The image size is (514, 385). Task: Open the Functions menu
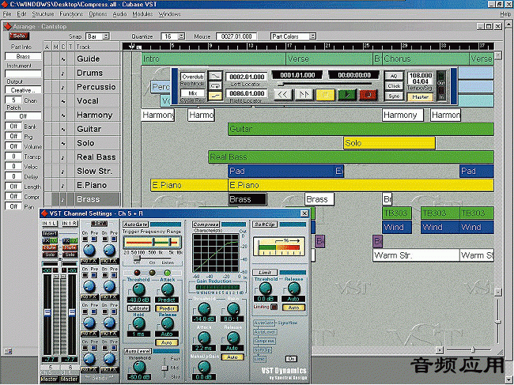coord(71,14)
